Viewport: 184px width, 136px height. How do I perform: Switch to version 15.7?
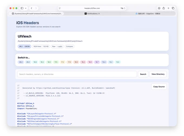97,62
